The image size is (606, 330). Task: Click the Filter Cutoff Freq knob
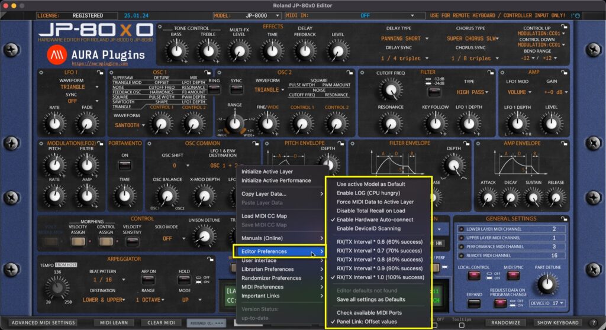point(391,89)
